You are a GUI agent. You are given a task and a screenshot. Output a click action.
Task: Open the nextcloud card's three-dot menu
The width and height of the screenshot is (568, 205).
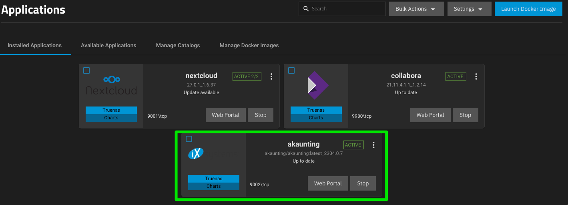(x=271, y=76)
